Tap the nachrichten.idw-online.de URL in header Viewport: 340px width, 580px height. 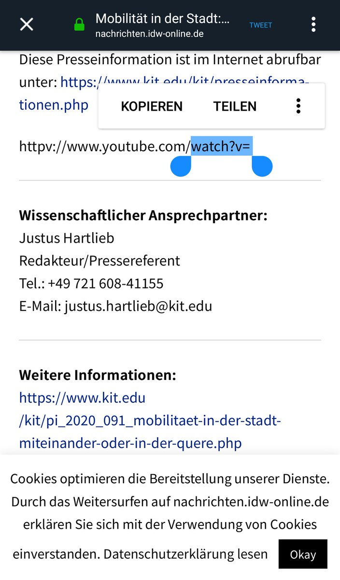point(150,34)
